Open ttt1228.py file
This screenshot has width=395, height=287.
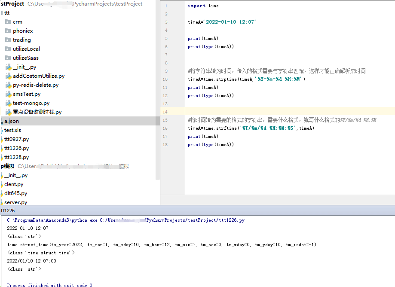pos(17,157)
